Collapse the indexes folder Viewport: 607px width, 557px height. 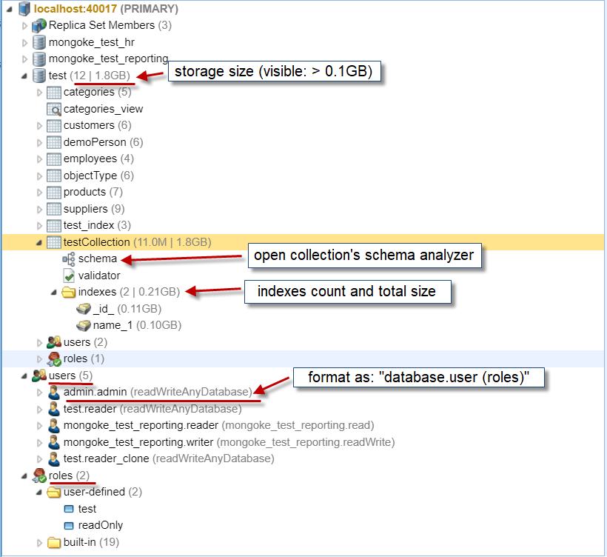[x=54, y=293]
